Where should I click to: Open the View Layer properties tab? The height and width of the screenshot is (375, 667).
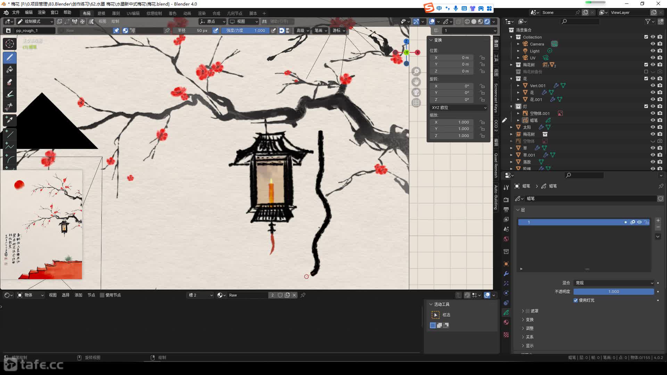pyautogui.click(x=506, y=219)
